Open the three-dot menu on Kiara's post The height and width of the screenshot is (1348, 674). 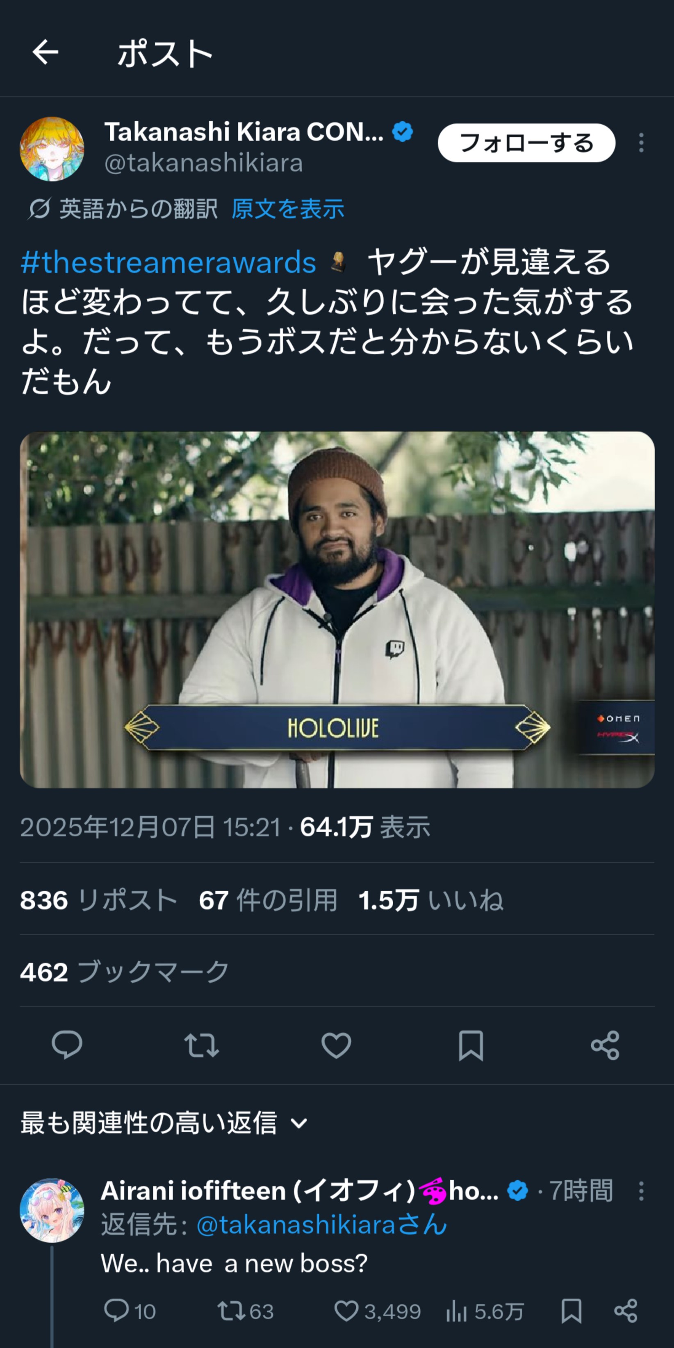click(641, 142)
